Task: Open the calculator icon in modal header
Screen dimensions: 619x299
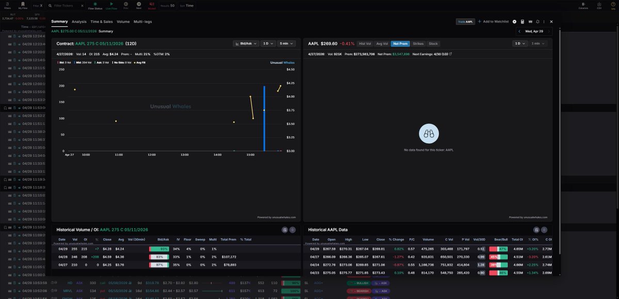Action: click(523, 22)
